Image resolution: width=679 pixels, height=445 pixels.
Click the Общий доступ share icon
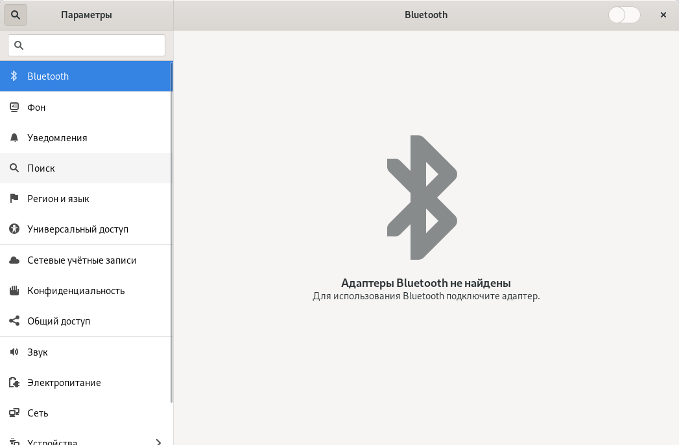14,321
